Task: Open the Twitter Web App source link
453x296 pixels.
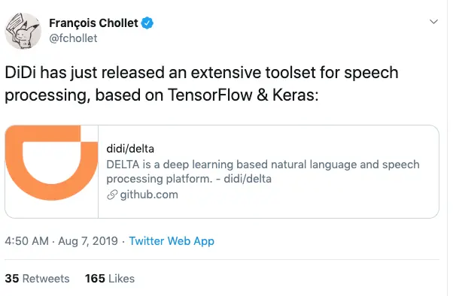Action: tap(172, 241)
